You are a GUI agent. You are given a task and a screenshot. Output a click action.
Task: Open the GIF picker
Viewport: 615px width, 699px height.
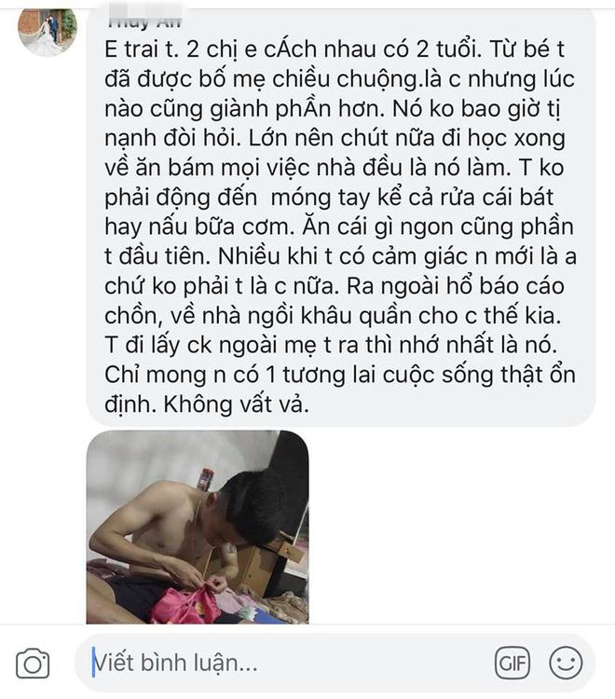tap(512, 663)
